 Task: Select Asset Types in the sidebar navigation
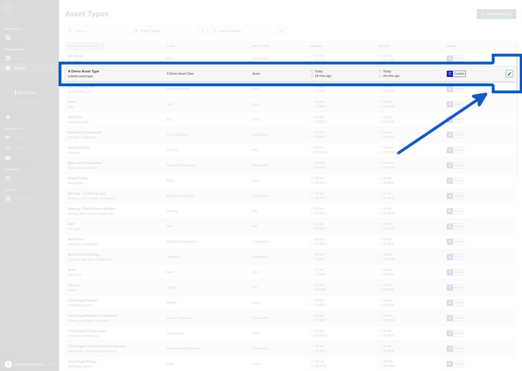(x=27, y=92)
